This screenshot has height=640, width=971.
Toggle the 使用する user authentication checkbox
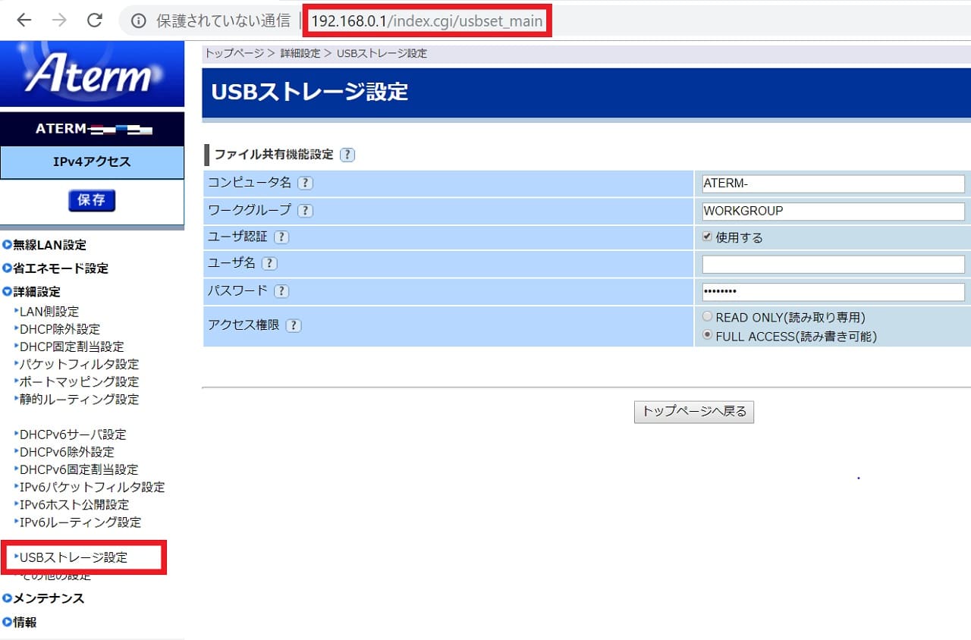pos(707,237)
